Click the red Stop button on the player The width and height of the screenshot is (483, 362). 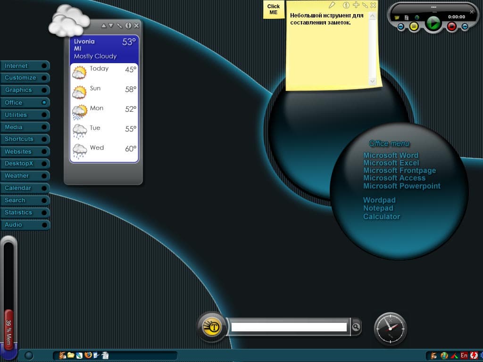(451, 27)
